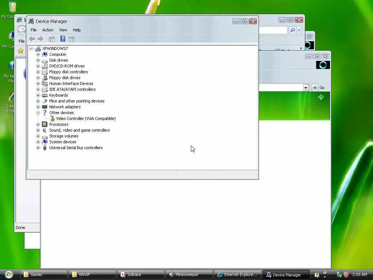The height and width of the screenshot is (280, 373).
Task: Click the Back arrow in Device Manager toolbar
Action: (32, 39)
